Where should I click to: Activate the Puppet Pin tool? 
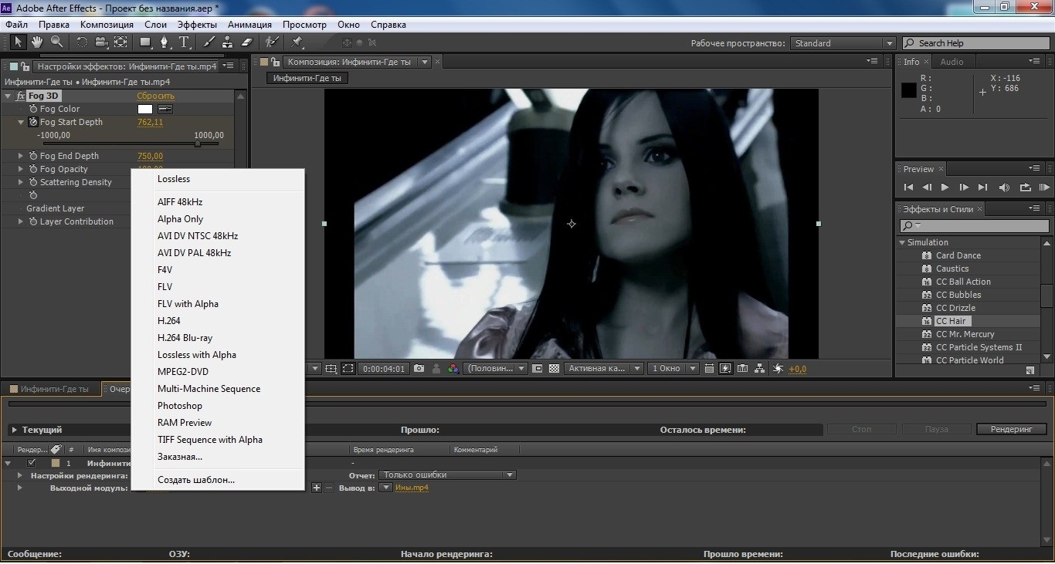pos(297,42)
